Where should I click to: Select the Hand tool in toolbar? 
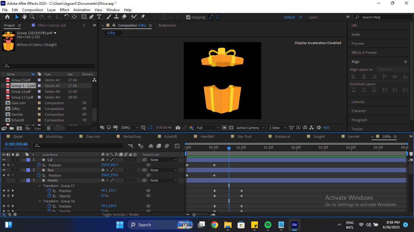25,17
